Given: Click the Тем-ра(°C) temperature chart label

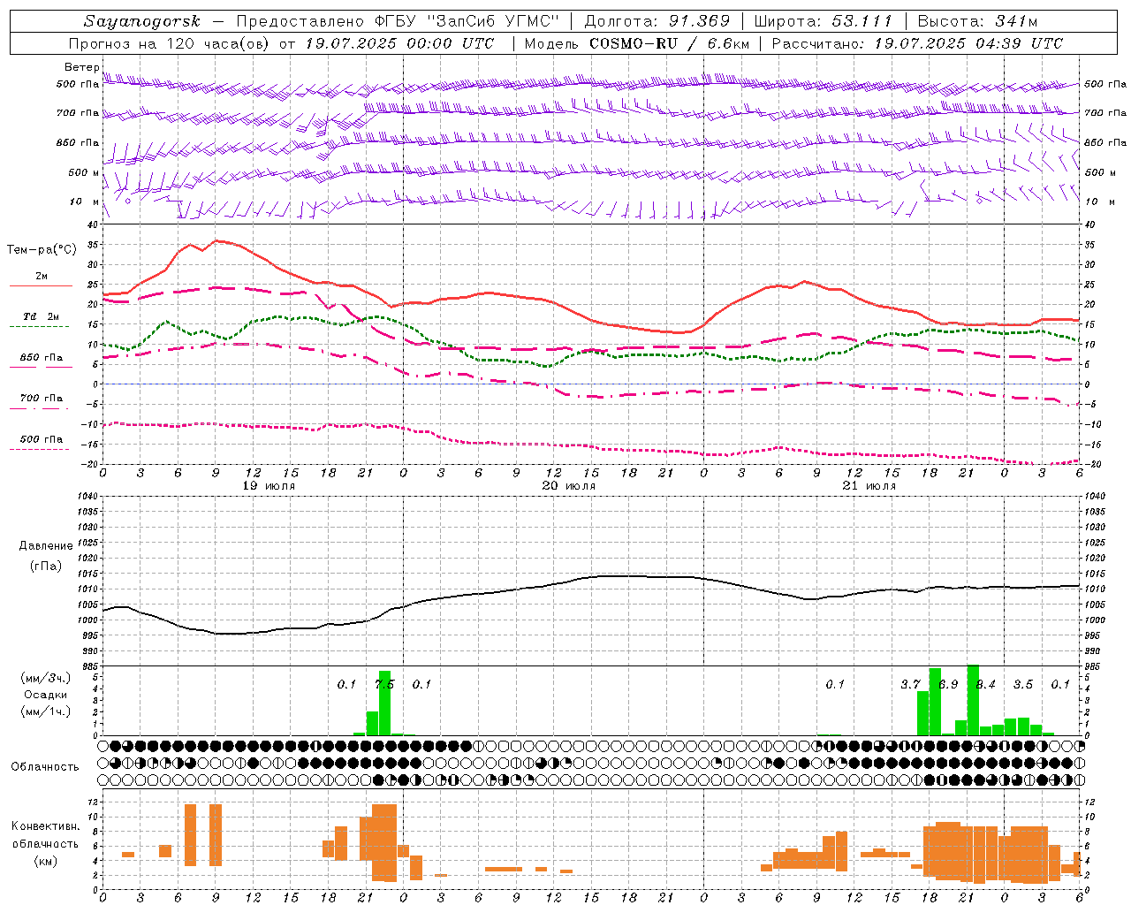Looking at the screenshot, I should [42, 250].
